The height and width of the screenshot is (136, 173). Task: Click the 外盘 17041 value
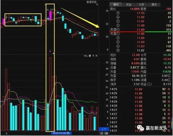click(135, 72)
